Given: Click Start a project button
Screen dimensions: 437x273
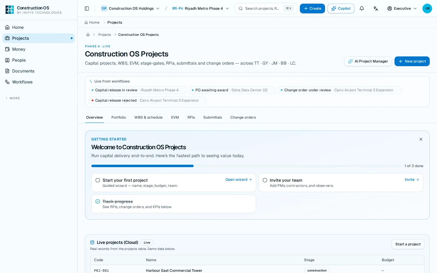Looking at the screenshot, I should [x=408, y=244].
